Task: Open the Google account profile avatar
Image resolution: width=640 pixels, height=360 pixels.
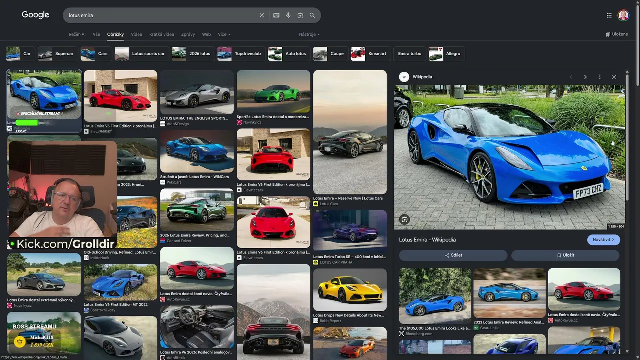Action: pos(623,15)
